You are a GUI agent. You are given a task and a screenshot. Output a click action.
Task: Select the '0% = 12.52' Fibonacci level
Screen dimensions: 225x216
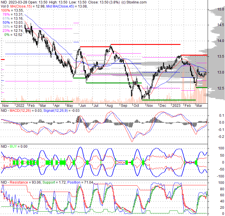(x=13, y=34)
